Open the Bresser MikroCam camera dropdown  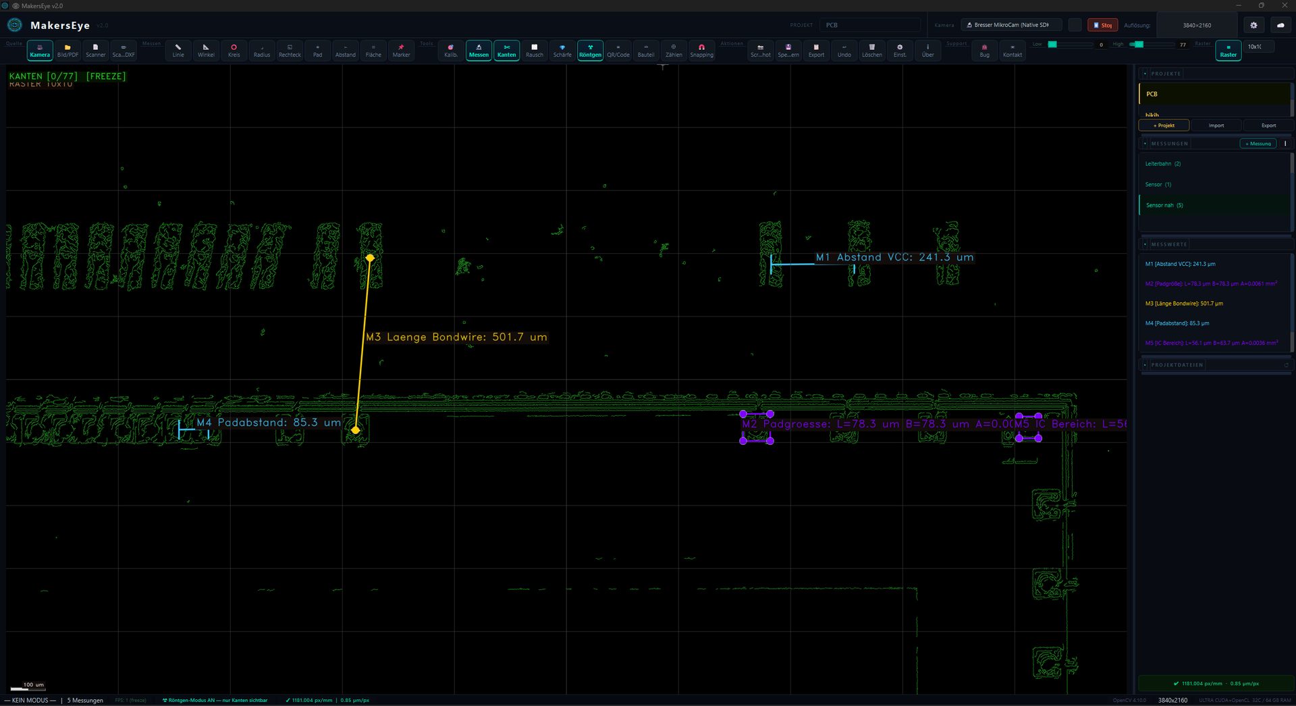click(1010, 25)
